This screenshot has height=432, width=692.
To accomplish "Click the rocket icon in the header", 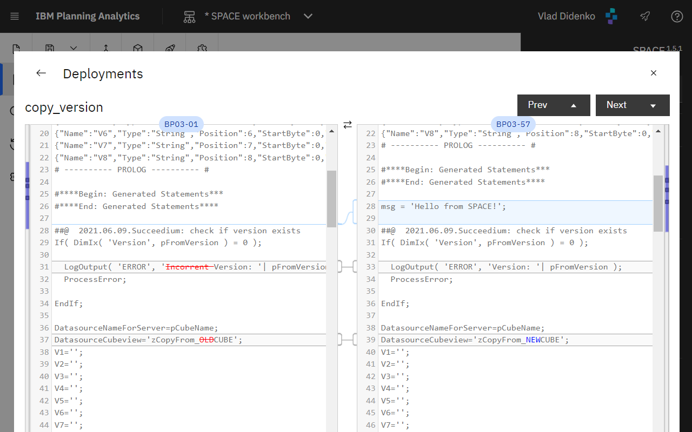I will (x=645, y=16).
